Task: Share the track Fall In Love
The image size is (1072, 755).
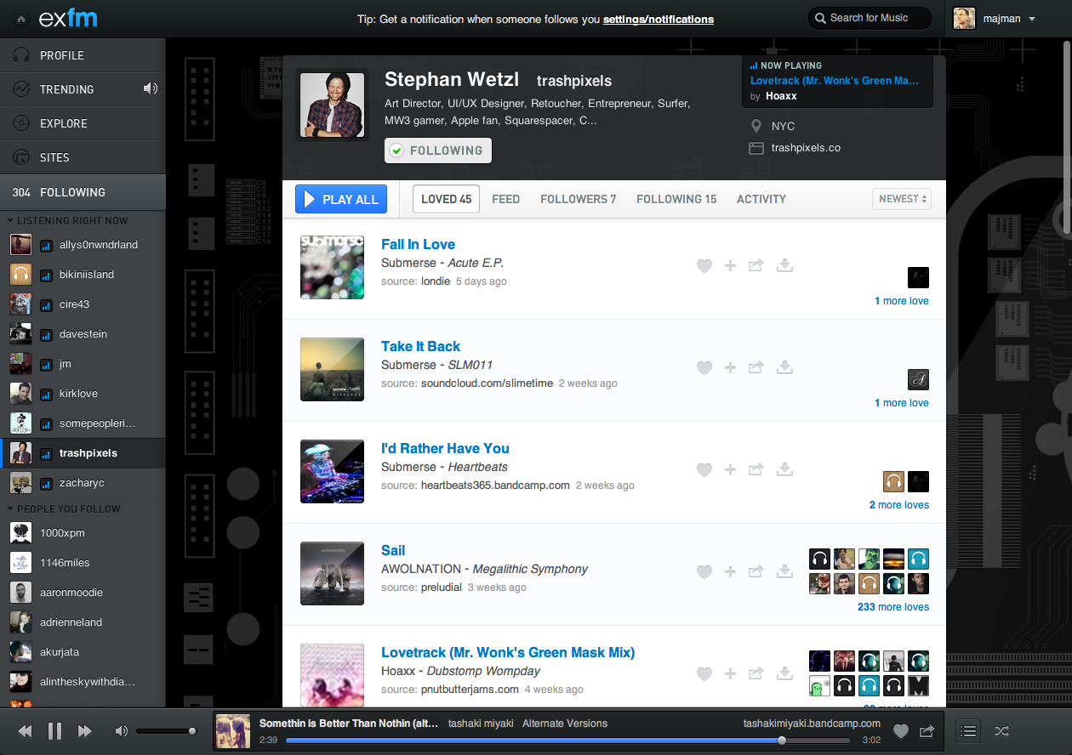Action: point(756,266)
